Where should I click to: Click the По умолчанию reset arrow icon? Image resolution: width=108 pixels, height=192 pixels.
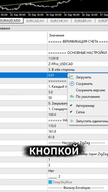72,97
